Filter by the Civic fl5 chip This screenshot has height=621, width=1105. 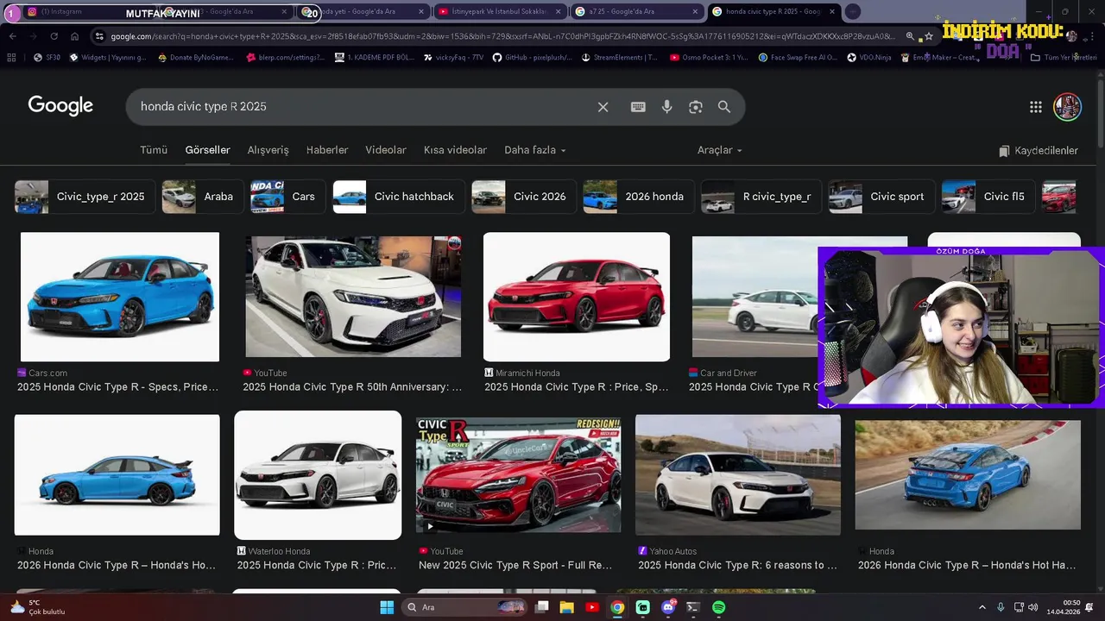[x=988, y=197]
